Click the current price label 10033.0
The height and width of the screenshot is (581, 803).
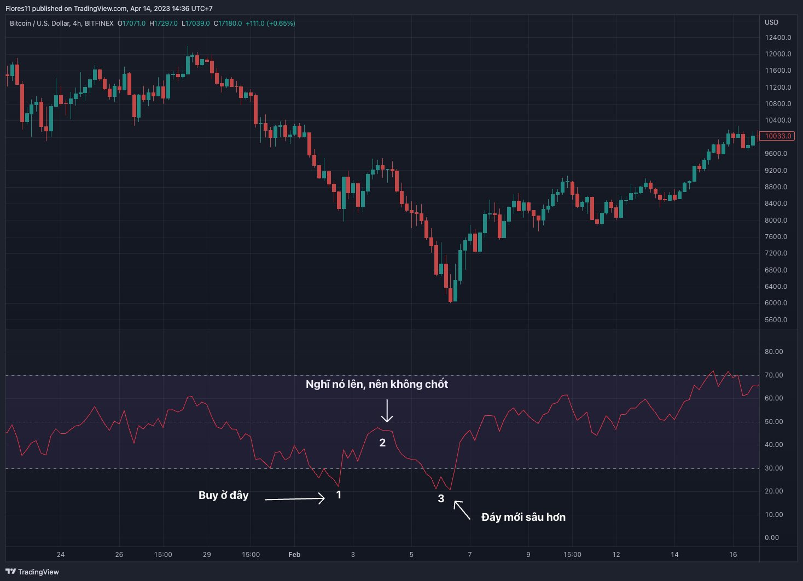[778, 136]
